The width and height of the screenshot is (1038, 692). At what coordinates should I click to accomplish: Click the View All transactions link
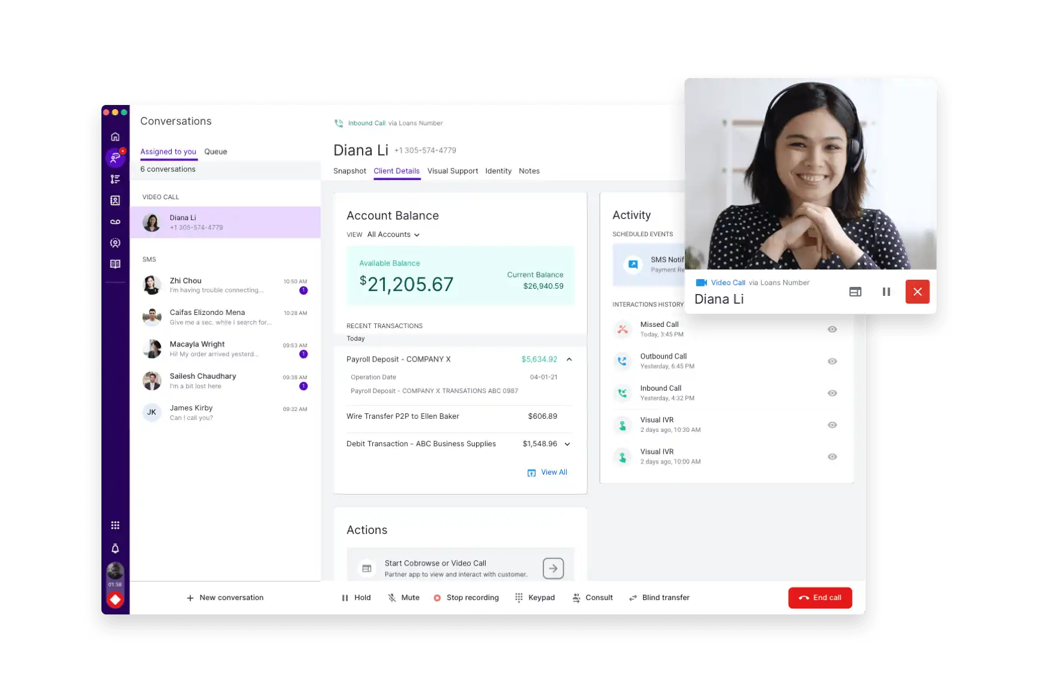coord(548,472)
